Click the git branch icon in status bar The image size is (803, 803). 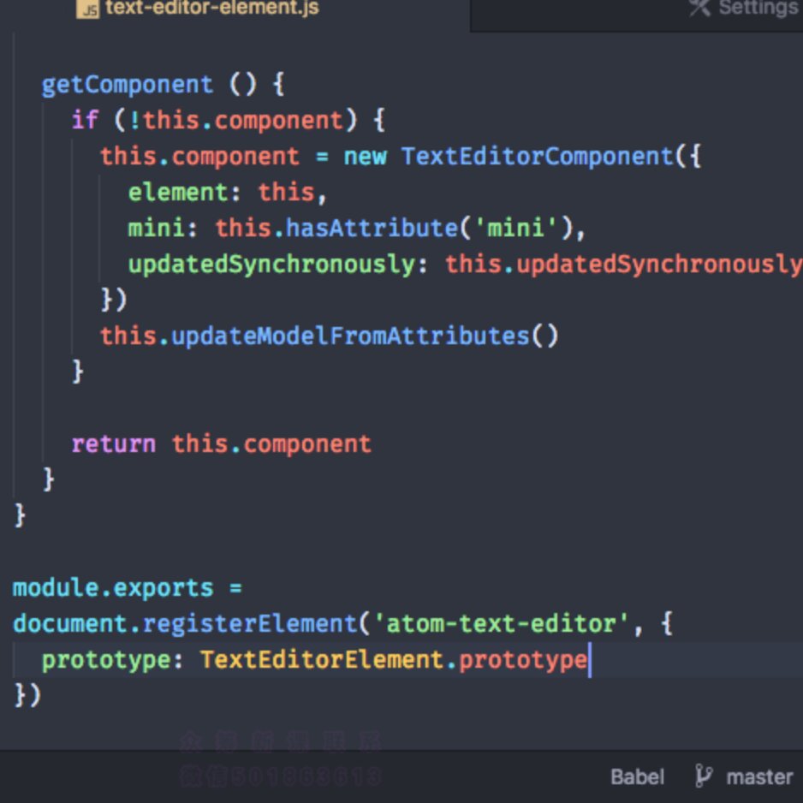(x=704, y=776)
